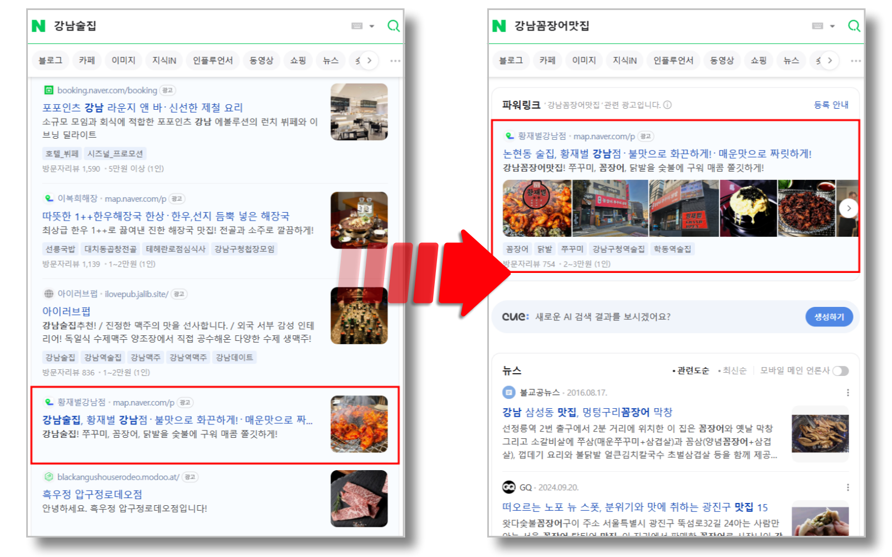
Task: Click info icon beside 파워링크 ad notice
Action: tap(667, 105)
